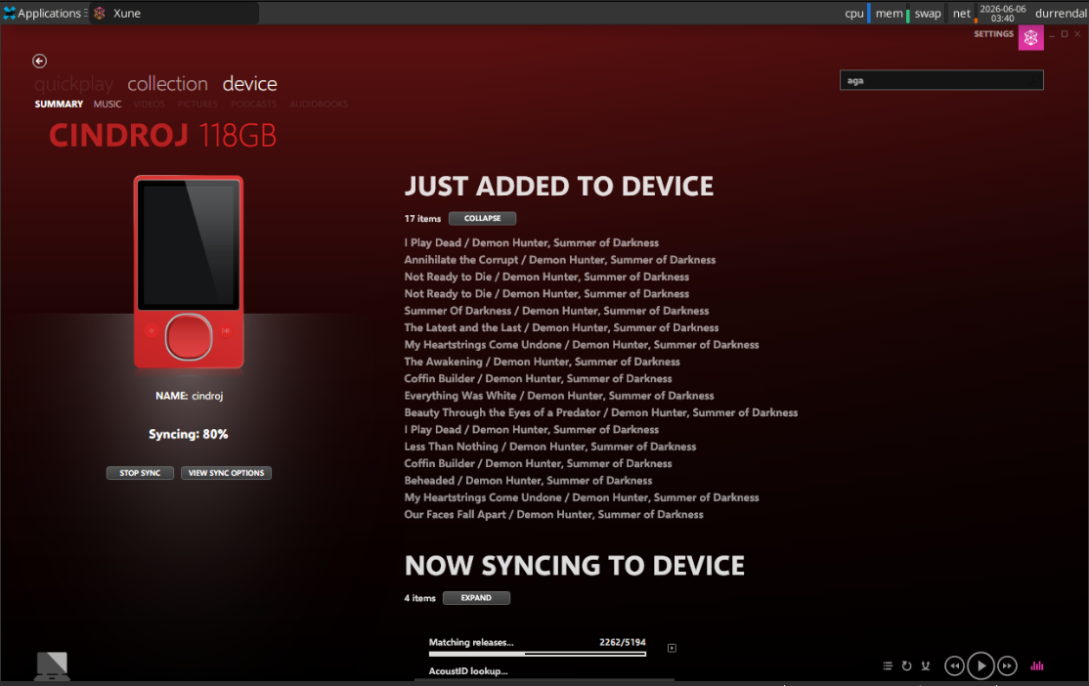The height and width of the screenshot is (686, 1089).
Task: Open the MUSIC sub-tab
Action: (x=108, y=105)
